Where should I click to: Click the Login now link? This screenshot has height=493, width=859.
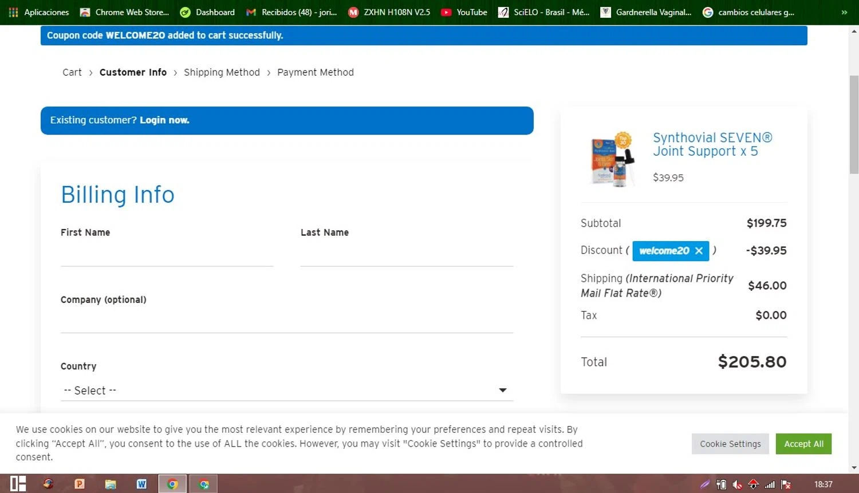tap(164, 120)
